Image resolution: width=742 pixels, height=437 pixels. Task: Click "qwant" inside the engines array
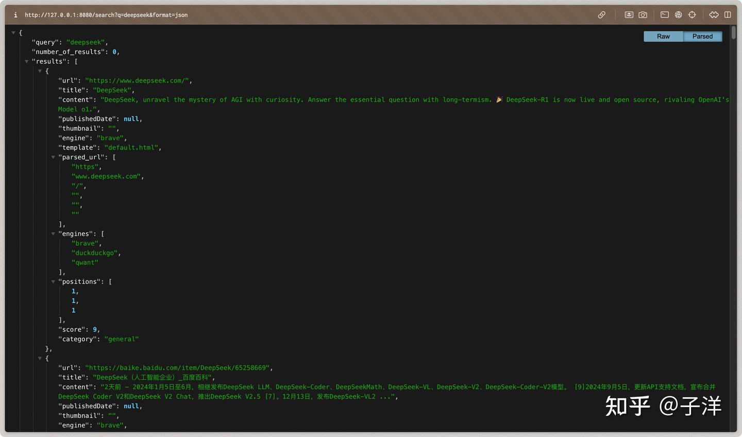click(85, 262)
